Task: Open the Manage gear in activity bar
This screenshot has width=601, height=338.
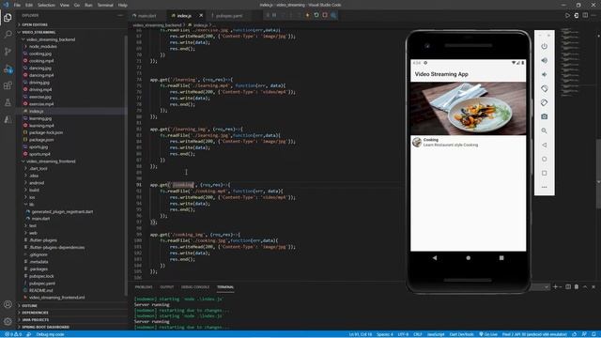Action: 8,321
